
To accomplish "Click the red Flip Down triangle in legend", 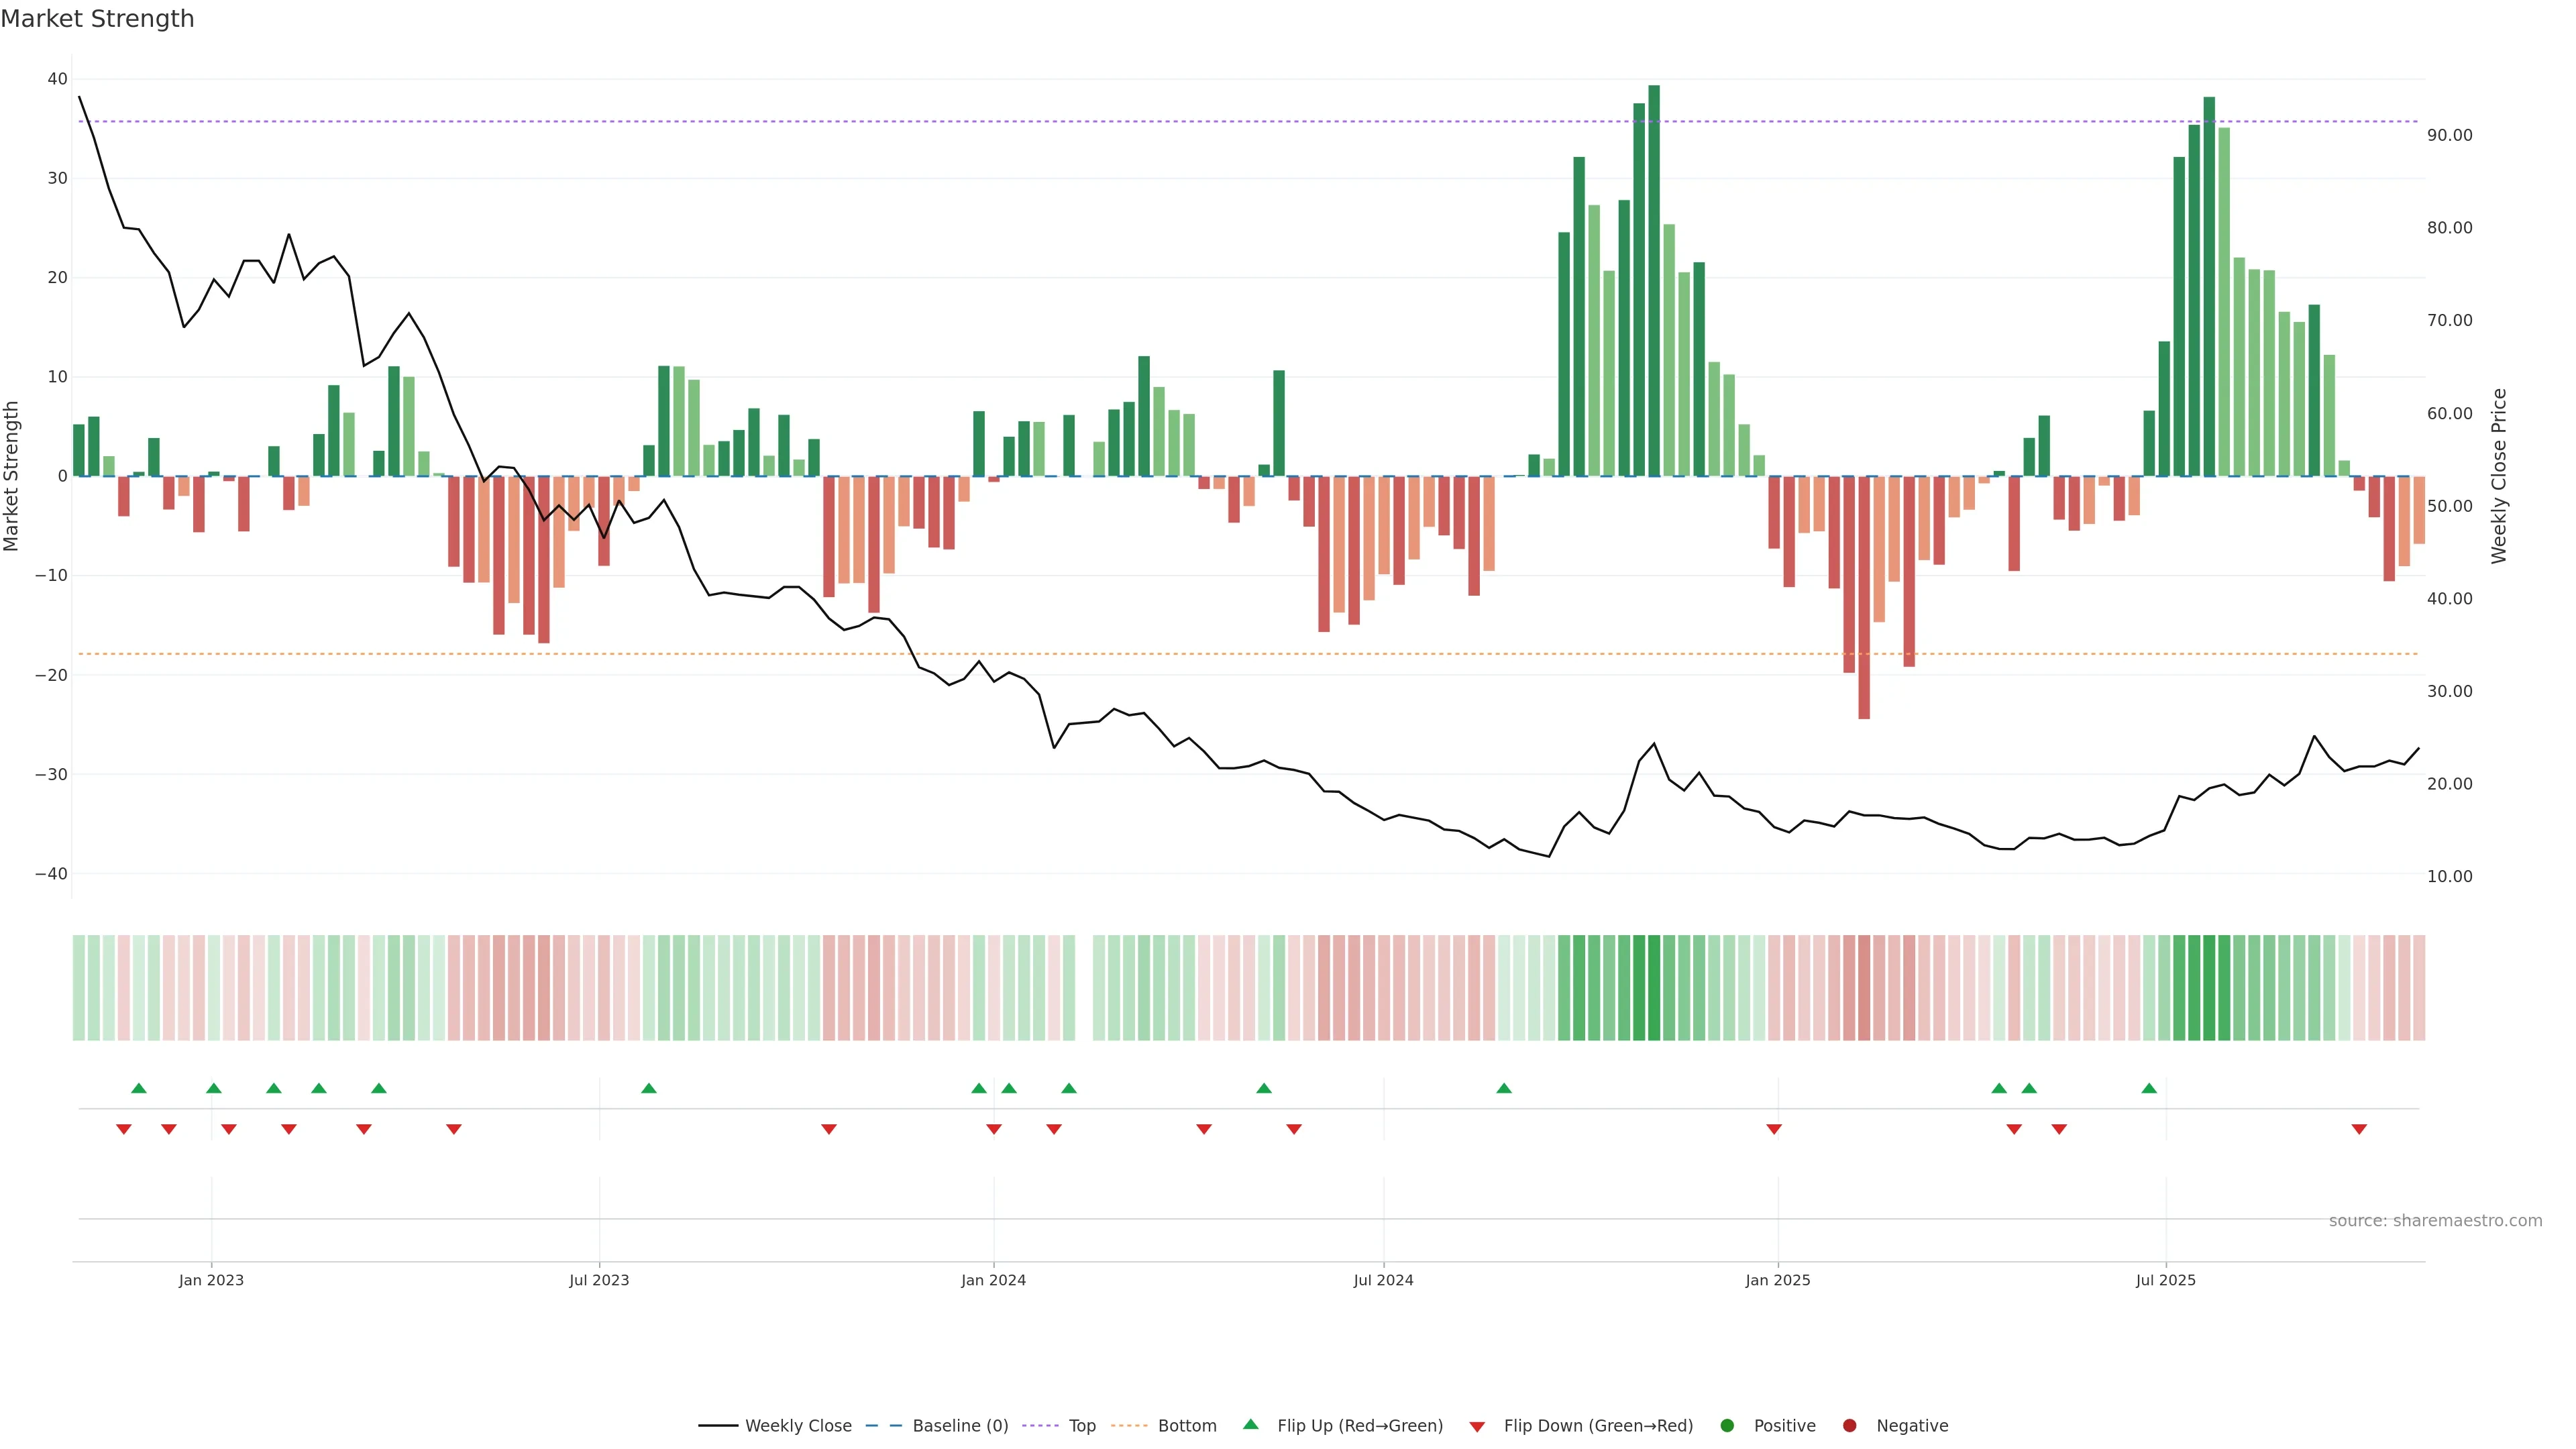I will point(1477,1427).
